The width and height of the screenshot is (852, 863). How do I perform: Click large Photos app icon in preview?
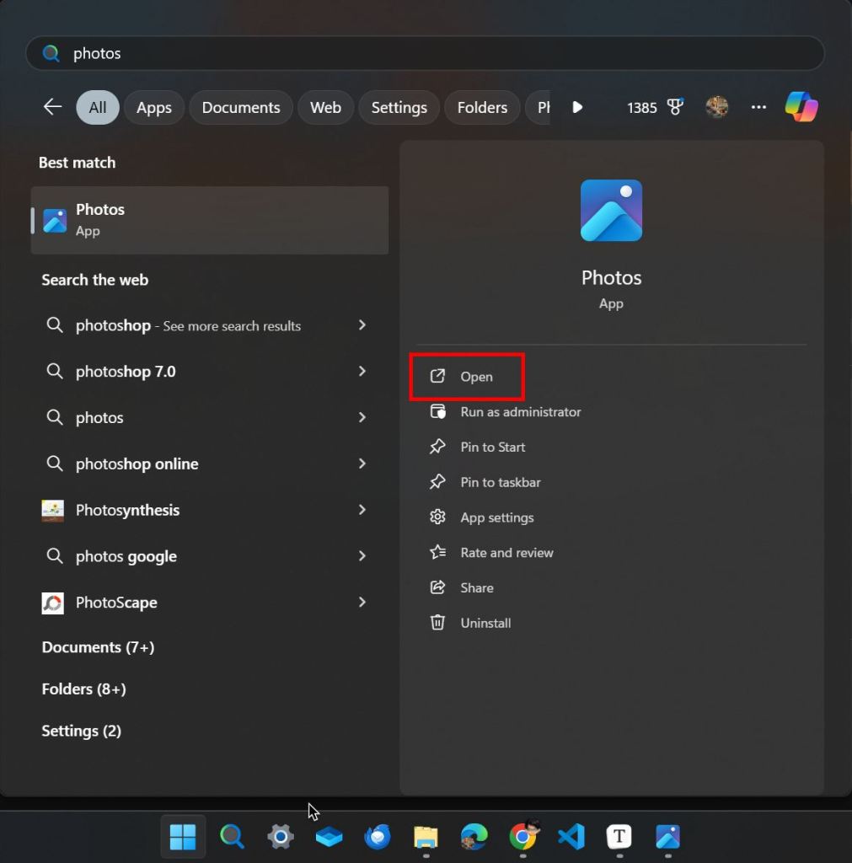pyautogui.click(x=611, y=210)
